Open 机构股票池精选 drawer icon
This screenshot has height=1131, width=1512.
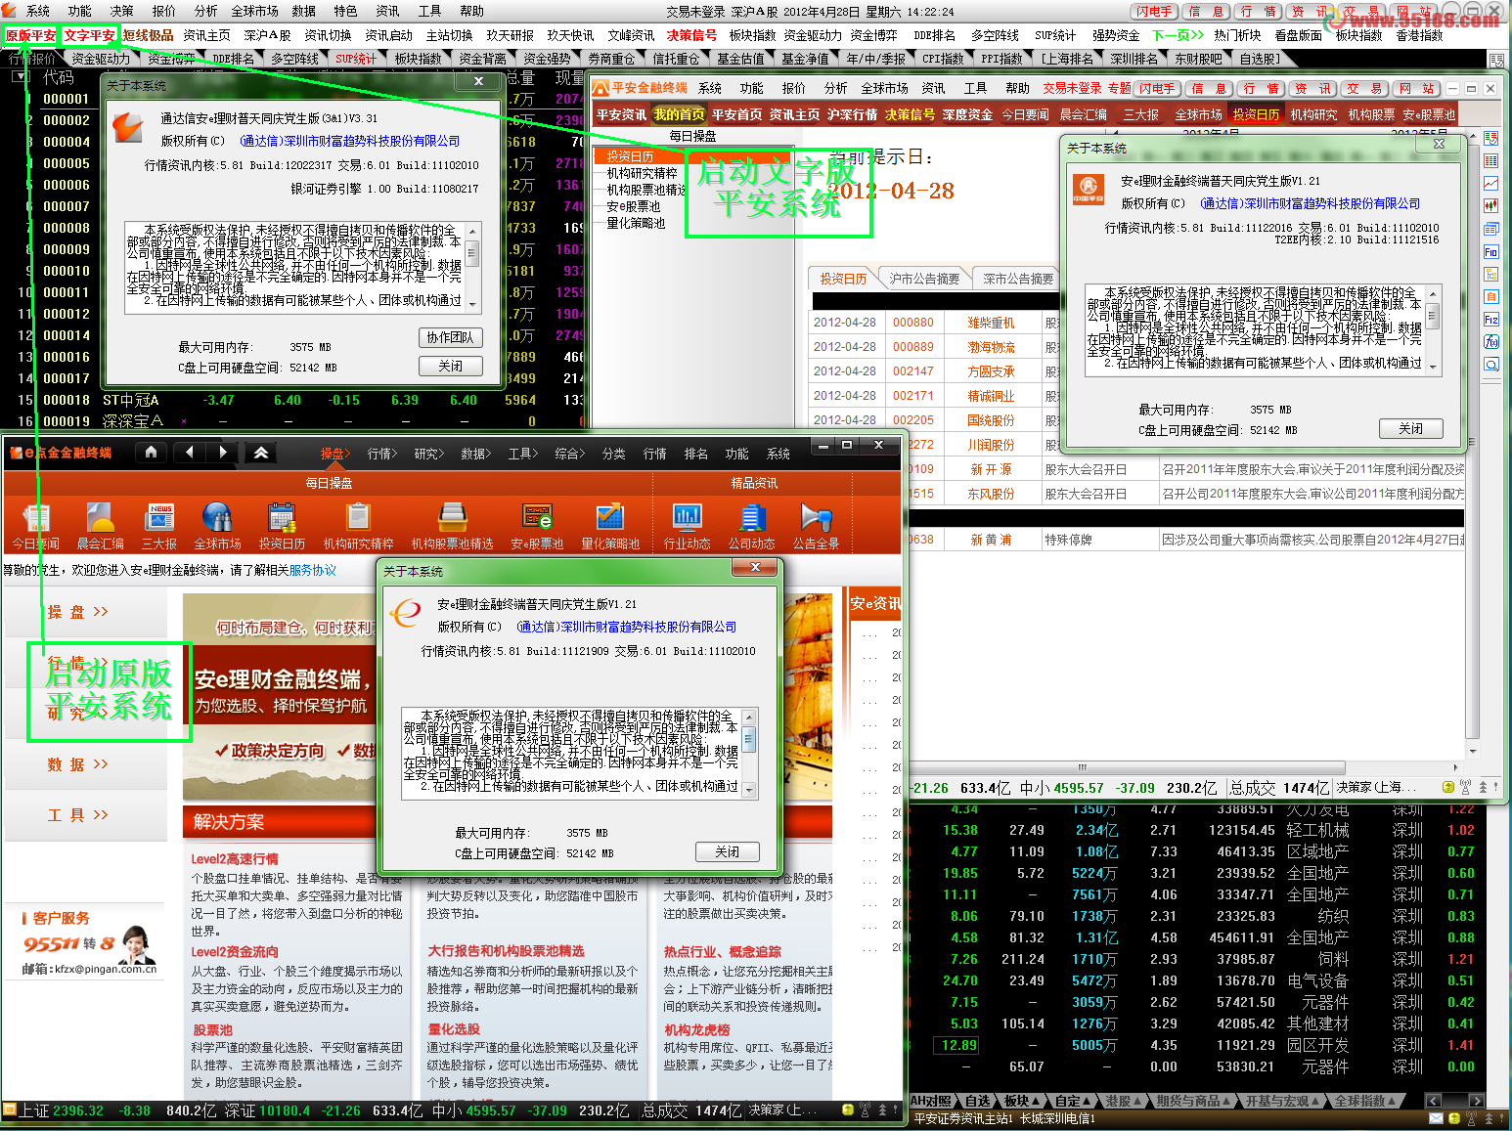[452, 518]
